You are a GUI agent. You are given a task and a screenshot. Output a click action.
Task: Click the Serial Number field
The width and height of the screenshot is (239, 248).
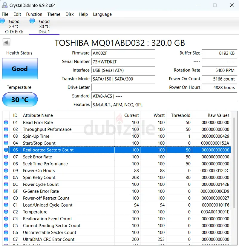pyautogui.click(x=123, y=61)
